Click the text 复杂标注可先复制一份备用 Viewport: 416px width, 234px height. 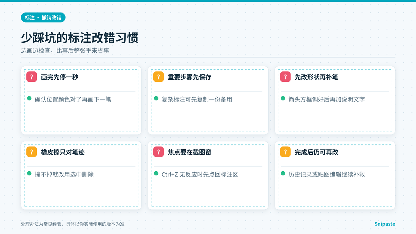pos(197,99)
